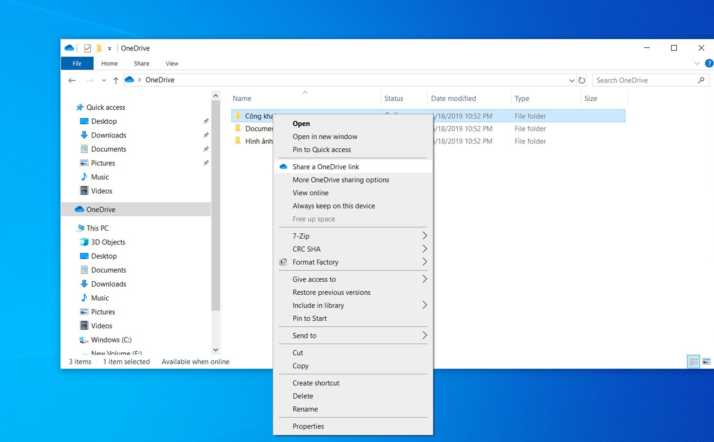The image size is (714, 442).
Task: Click the 7-Zip submenu arrow icon
Action: (424, 235)
